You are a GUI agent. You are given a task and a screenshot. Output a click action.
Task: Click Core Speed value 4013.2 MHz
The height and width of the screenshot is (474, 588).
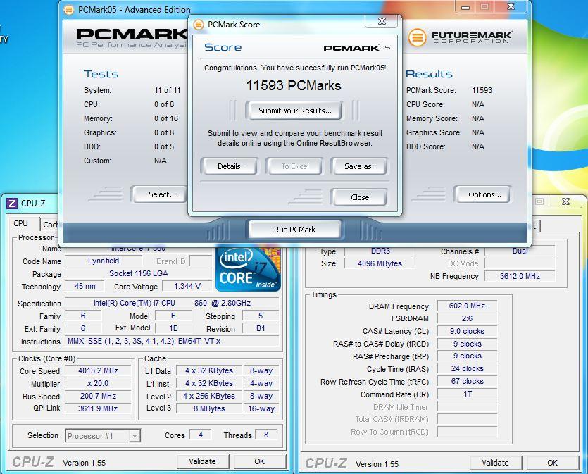(98, 371)
